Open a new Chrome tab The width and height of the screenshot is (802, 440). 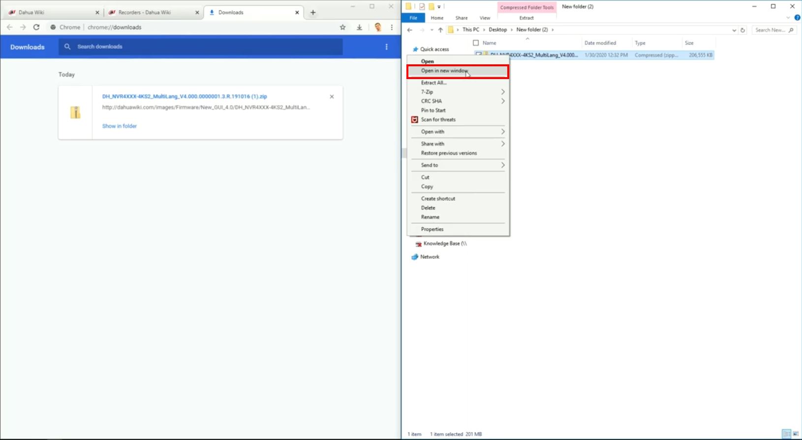(313, 13)
